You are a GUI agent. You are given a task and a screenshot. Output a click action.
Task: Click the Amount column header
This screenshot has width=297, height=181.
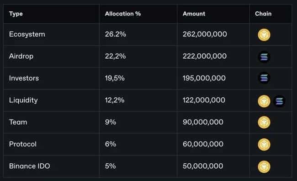pyautogui.click(x=194, y=14)
